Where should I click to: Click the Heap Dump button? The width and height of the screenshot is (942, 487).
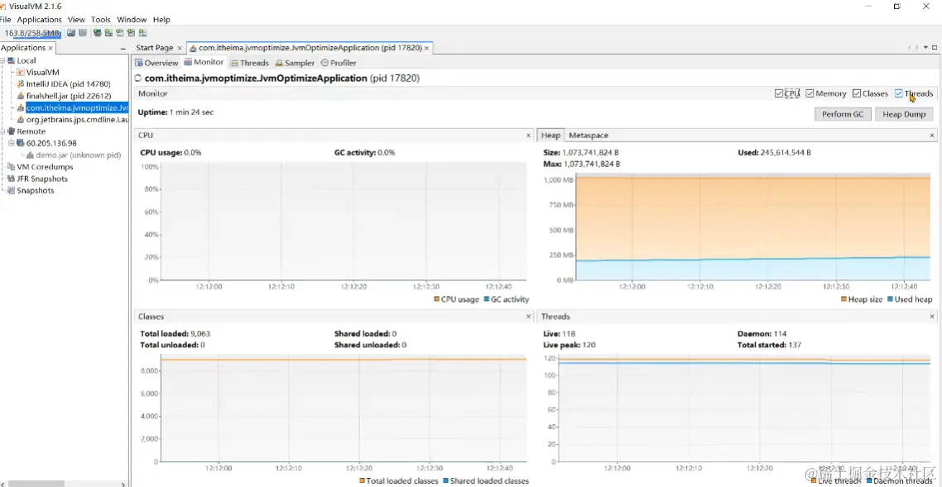(904, 115)
